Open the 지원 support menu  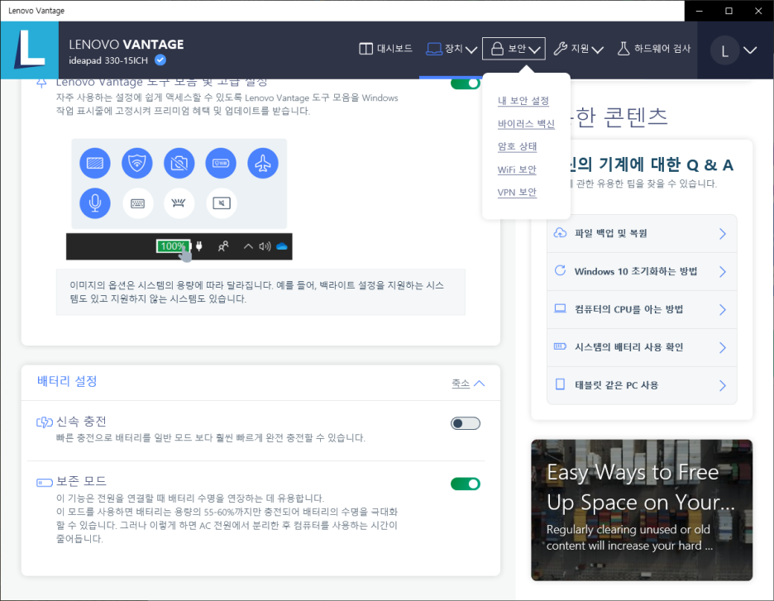(x=578, y=48)
